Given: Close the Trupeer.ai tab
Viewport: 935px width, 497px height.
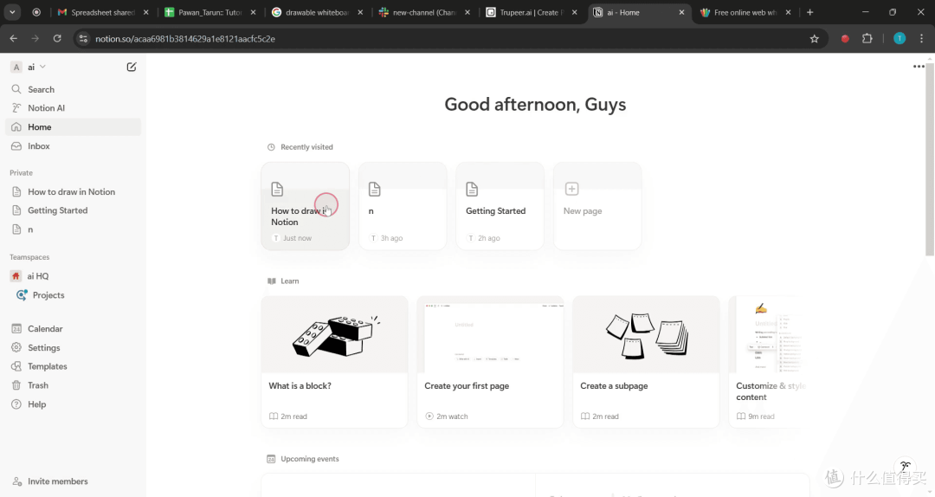Looking at the screenshot, I should point(575,12).
